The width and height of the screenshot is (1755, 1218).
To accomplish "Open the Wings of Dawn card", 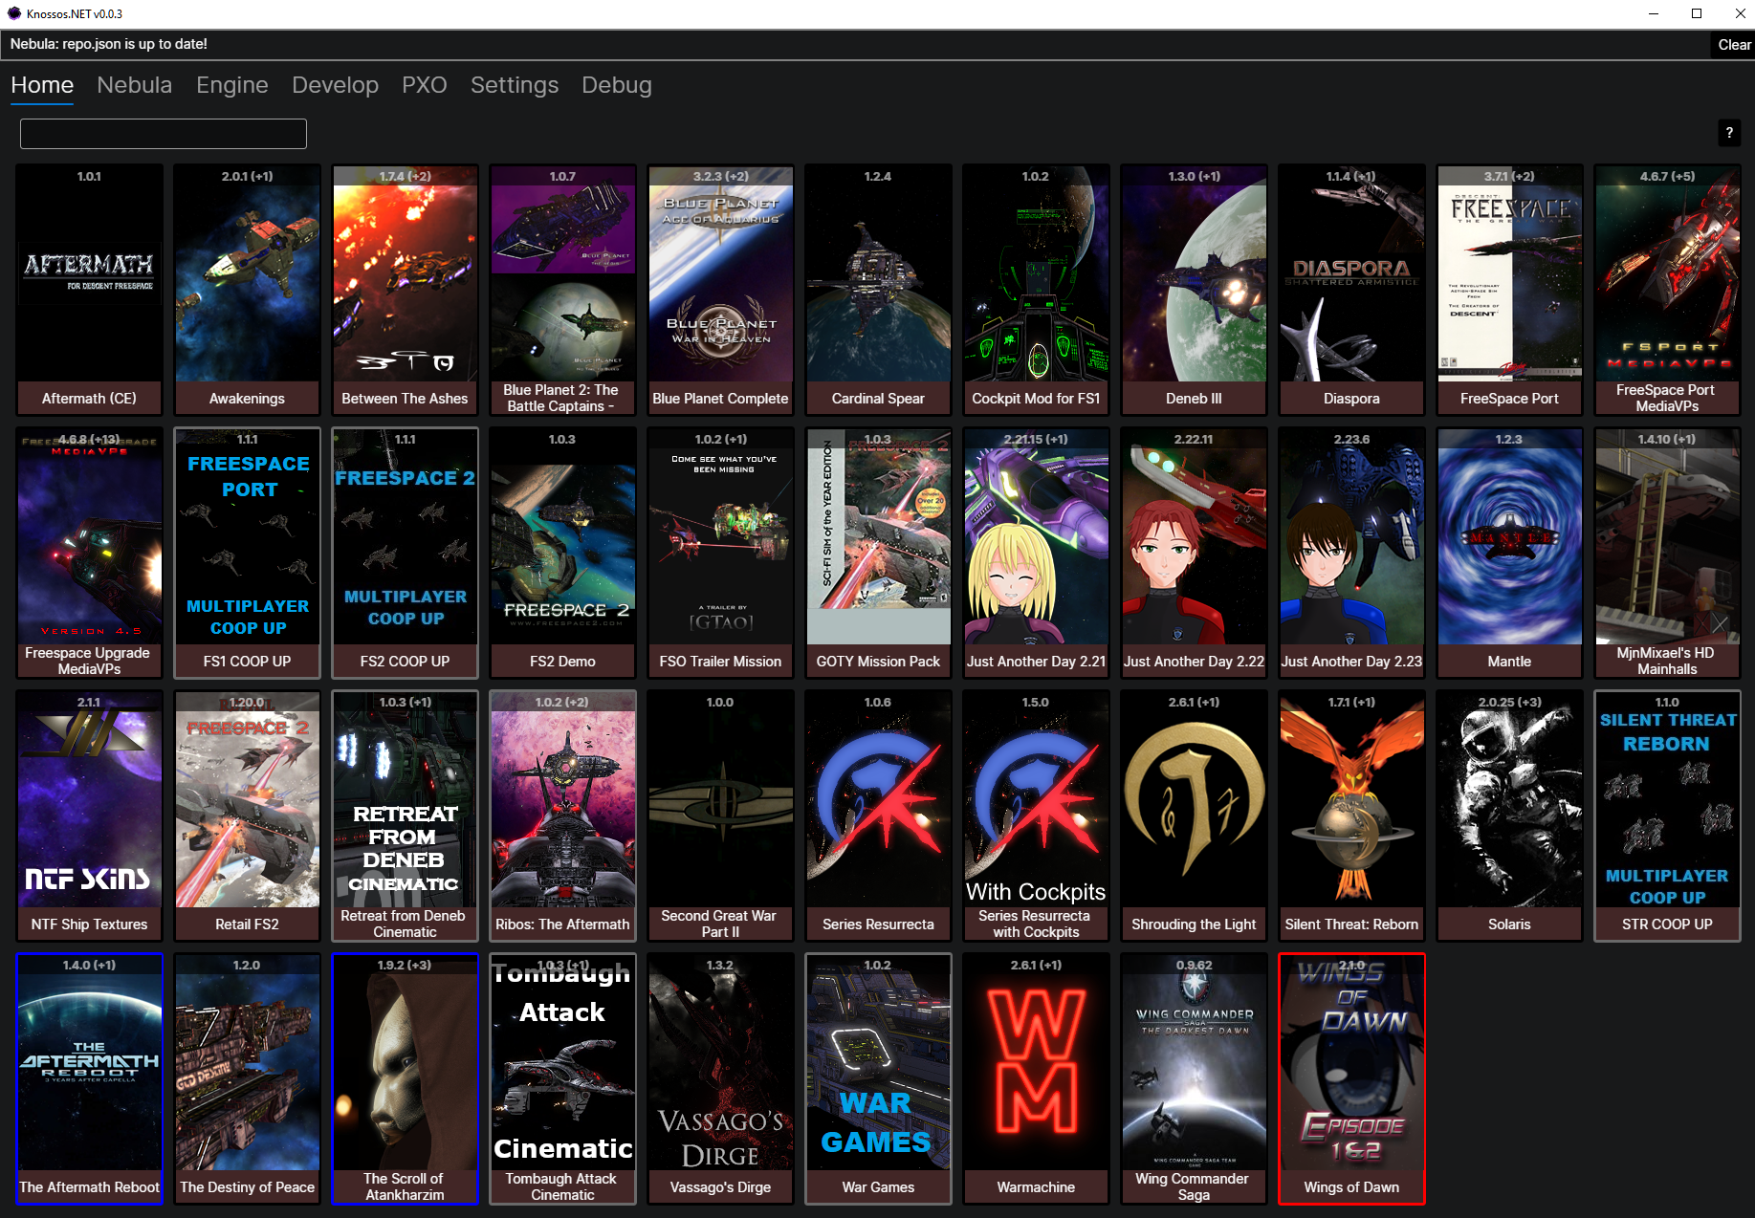I will point(1351,1078).
